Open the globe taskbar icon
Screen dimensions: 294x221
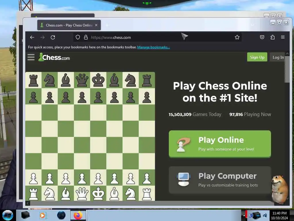[61, 215]
